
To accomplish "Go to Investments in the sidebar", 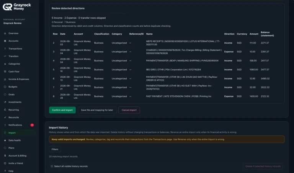I will coord(15,102).
